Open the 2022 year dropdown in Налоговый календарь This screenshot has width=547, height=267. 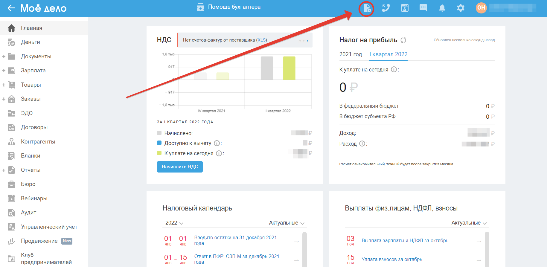(174, 223)
